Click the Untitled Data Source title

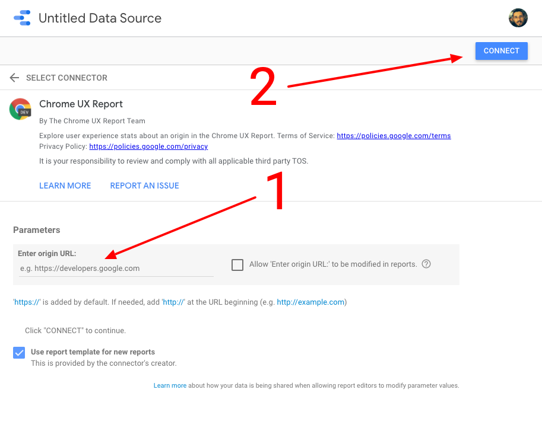click(100, 18)
